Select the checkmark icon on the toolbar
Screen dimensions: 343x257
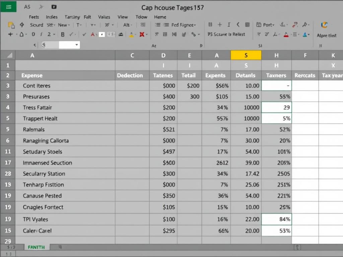point(83,34)
